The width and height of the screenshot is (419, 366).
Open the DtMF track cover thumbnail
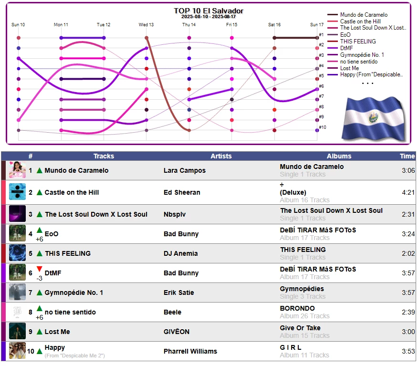17,272
